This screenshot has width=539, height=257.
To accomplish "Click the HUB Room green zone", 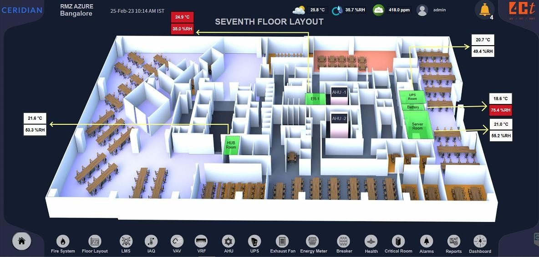I will (x=231, y=145).
